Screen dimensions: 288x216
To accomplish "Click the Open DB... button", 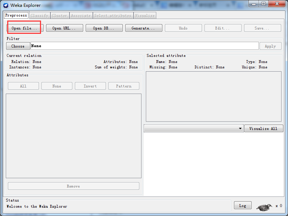I will click(104, 28).
